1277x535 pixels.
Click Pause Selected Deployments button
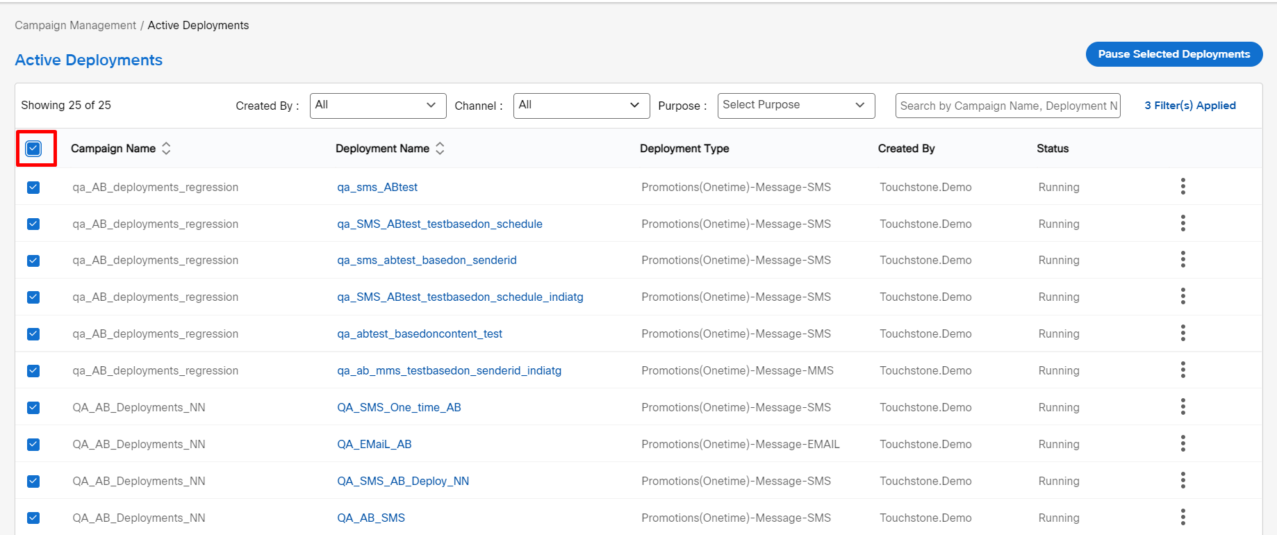pos(1174,54)
